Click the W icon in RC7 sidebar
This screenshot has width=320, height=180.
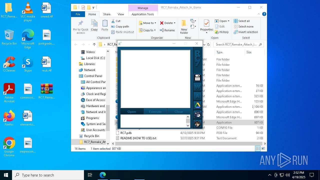pyautogui.click(x=197, y=87)
